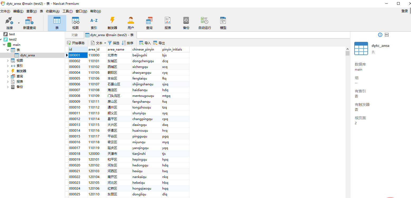Click the Export (导出) button
The width and height of the screenshot is (411, 198).
tap(159, 43)
